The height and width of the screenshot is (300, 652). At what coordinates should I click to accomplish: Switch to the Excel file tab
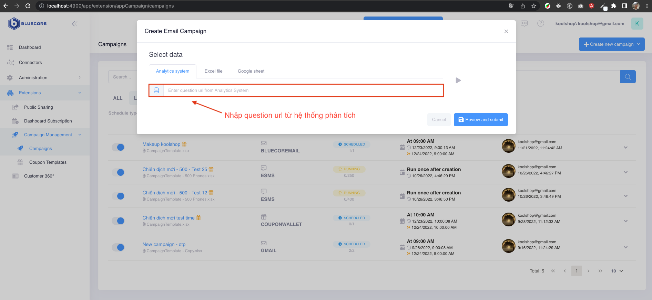(213, 71)
